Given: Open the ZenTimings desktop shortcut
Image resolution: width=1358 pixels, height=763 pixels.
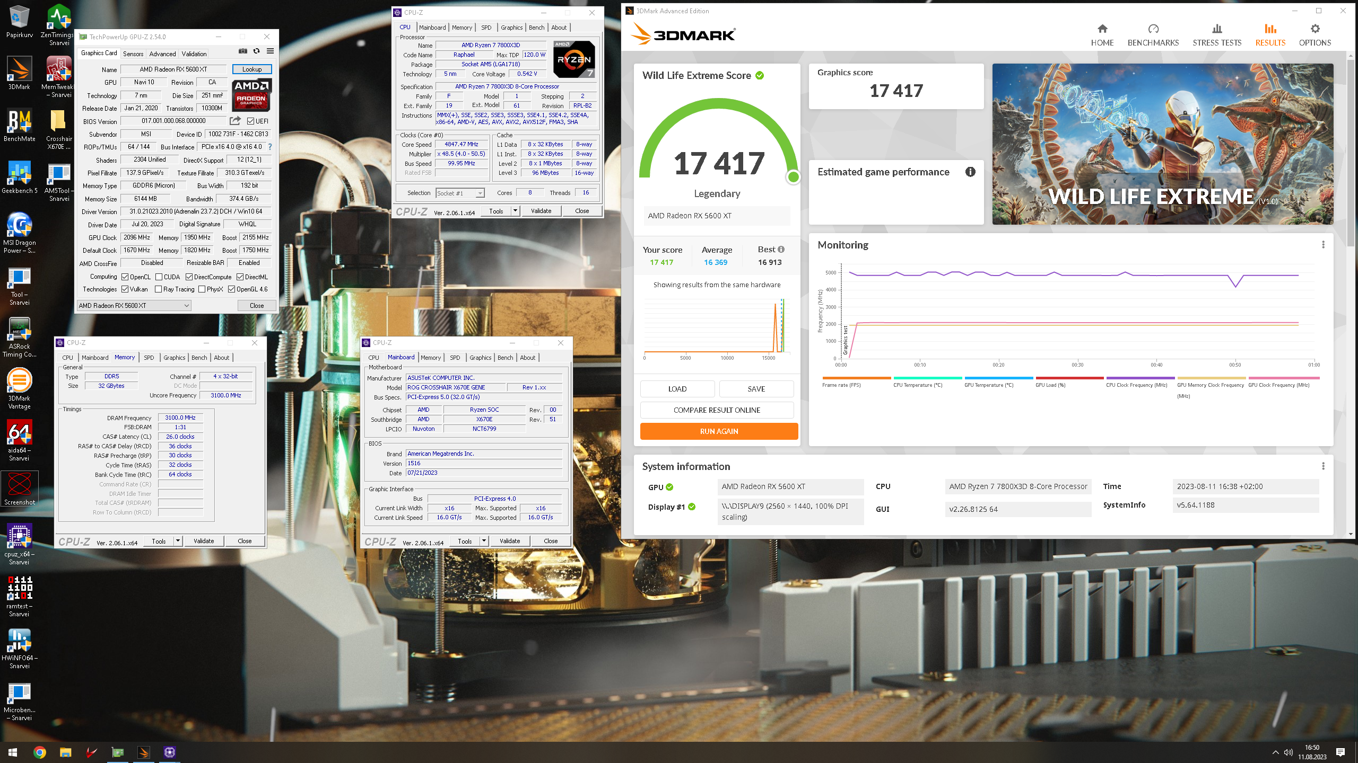Looking at the screenshot, I should pos(59,24).
